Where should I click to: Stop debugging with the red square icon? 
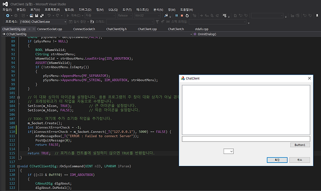pyautogui.click(x=182, y=16)
